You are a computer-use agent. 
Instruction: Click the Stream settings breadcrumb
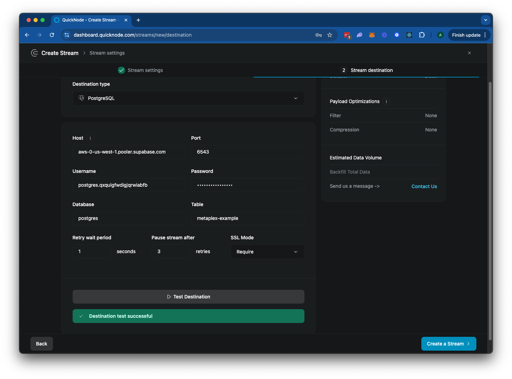[107, 53]
